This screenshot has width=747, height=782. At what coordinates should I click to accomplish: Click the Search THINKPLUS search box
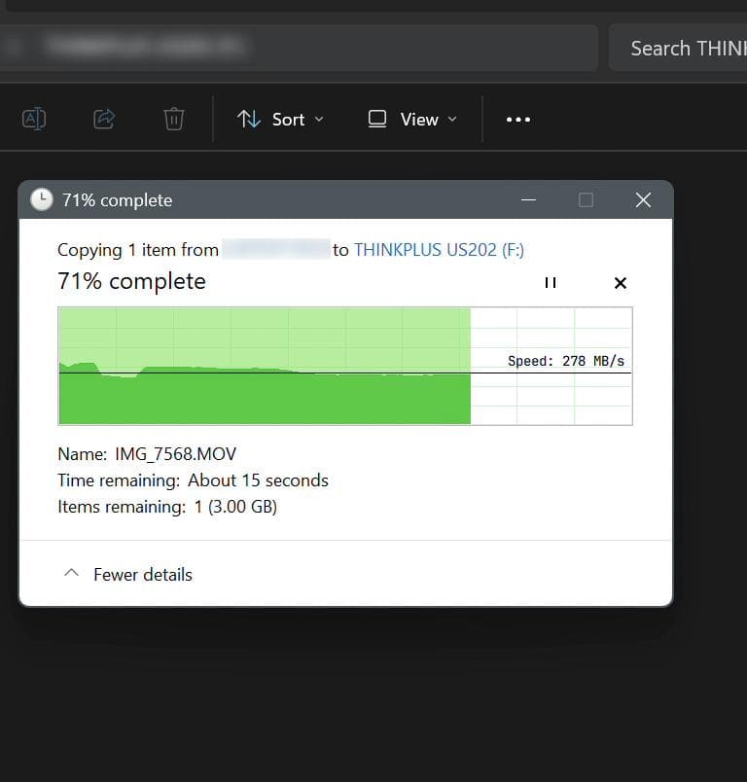tap(678, 49)
